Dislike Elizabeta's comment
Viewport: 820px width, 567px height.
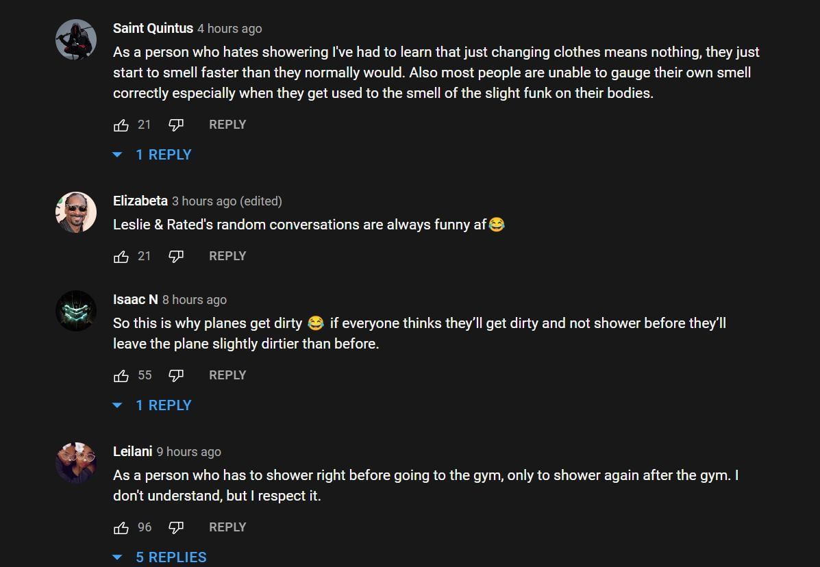[x=176, y=256]
